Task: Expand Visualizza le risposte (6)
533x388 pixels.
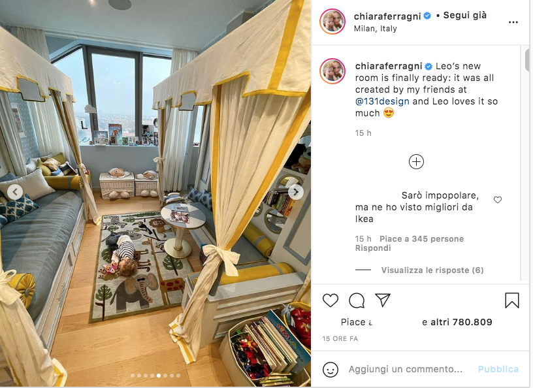Action: [432, 270]
